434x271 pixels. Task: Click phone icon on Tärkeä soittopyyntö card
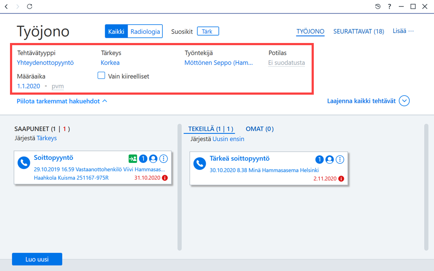200,164
